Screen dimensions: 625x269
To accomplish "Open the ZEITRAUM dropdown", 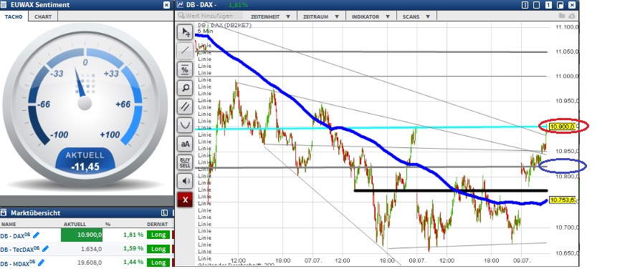I will tap(321, 16).
